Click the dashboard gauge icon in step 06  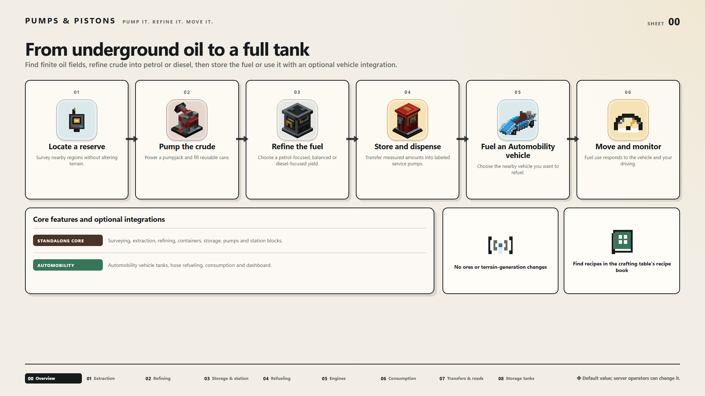click(628, 120)
